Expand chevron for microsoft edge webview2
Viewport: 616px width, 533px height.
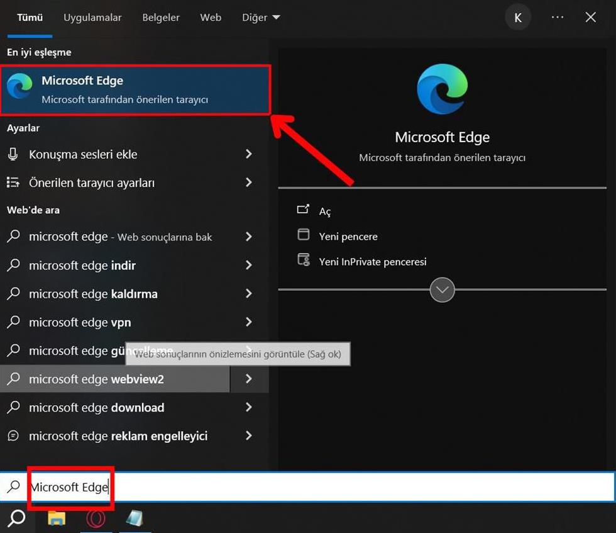[249, 378]
